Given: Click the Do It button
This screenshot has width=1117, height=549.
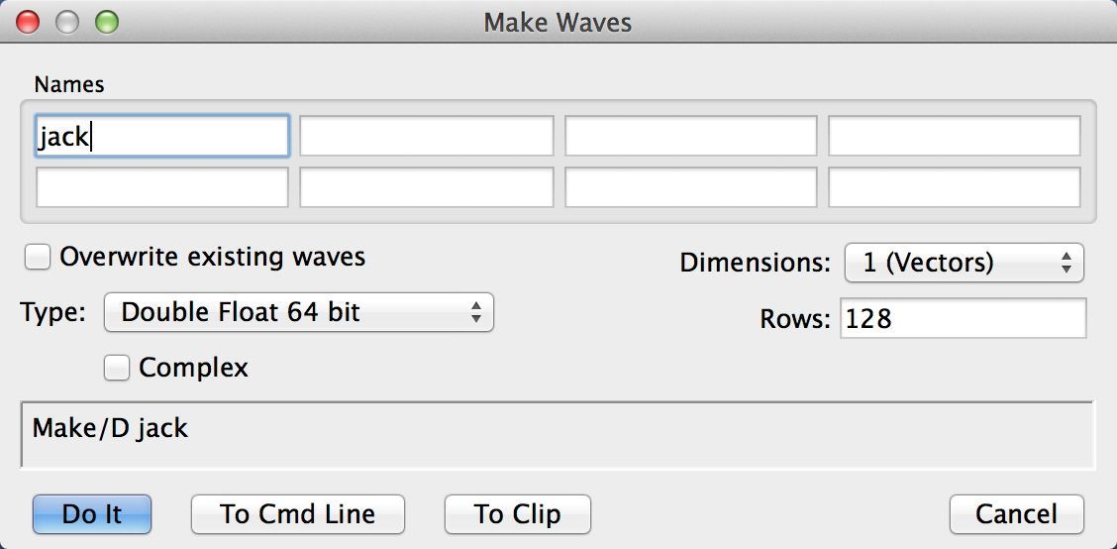Looking at the screenshot, I should pos(91,514).
